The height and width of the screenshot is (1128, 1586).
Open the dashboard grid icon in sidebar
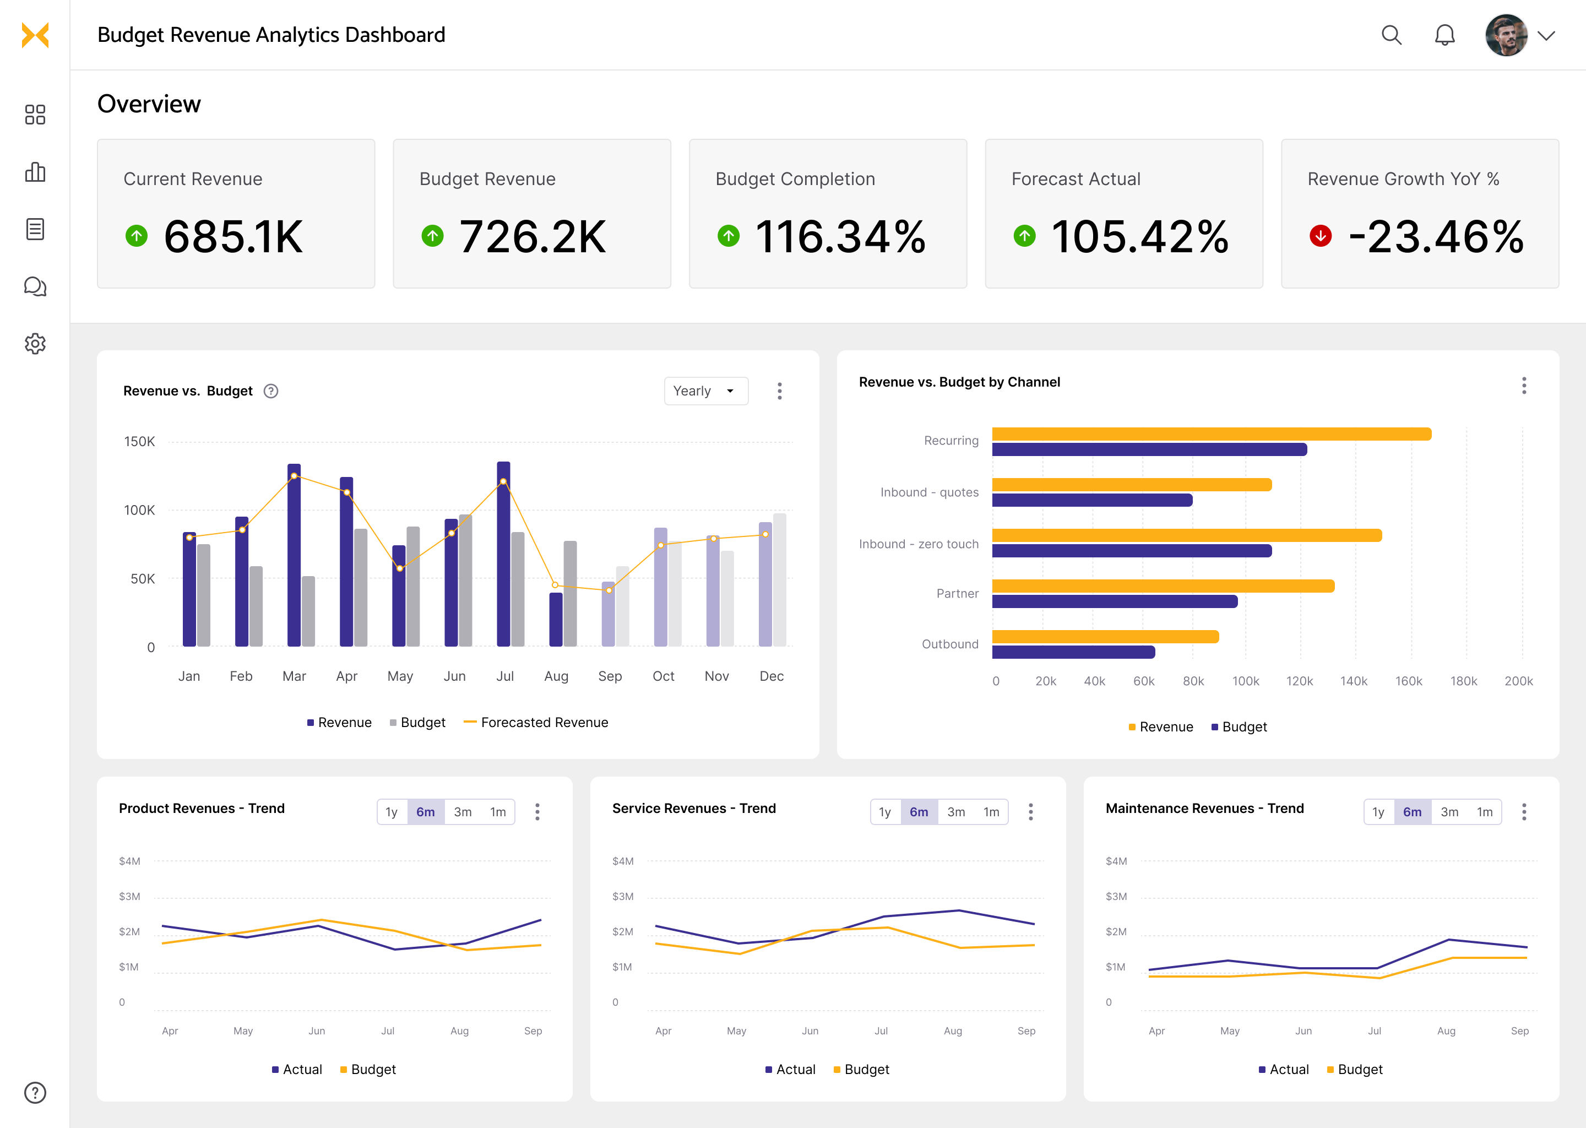coord(35,115)
